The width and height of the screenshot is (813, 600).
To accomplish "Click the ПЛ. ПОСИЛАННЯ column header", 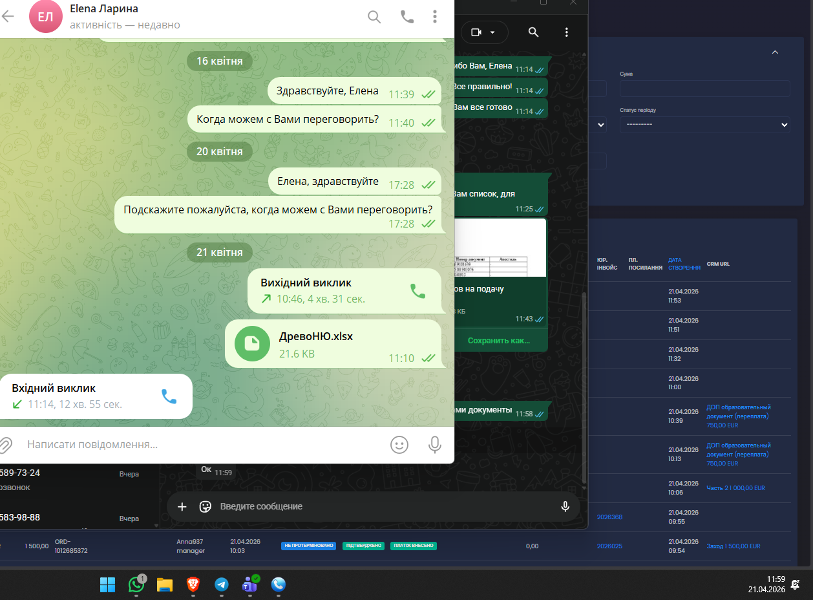I will [x=646, y=264].
